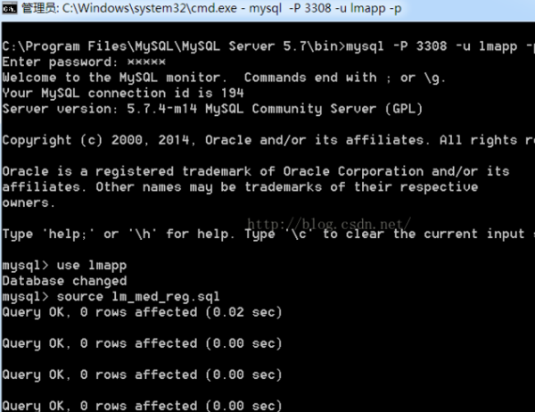Screen dimensions: 535x412
Task: Click the window title bar text
Action: point(205,9)
